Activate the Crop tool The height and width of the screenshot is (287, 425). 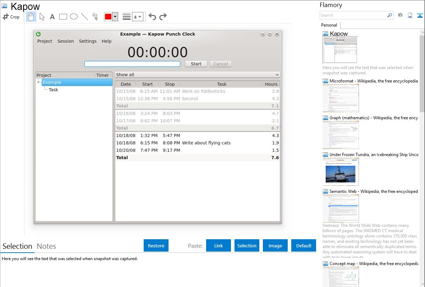[11, 17]
